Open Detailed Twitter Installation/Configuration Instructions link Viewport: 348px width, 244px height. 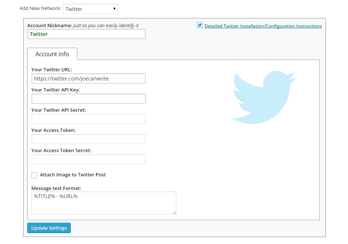(x=263, y=26)
